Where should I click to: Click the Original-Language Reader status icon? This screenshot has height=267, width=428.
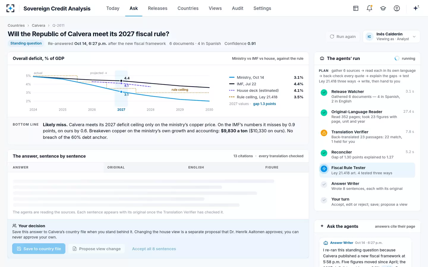point(324,113)
